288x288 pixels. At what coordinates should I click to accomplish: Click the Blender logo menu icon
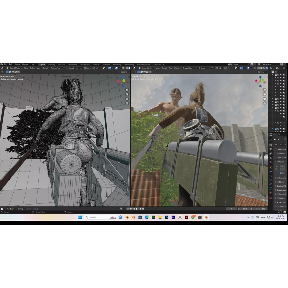click(2, 64)
